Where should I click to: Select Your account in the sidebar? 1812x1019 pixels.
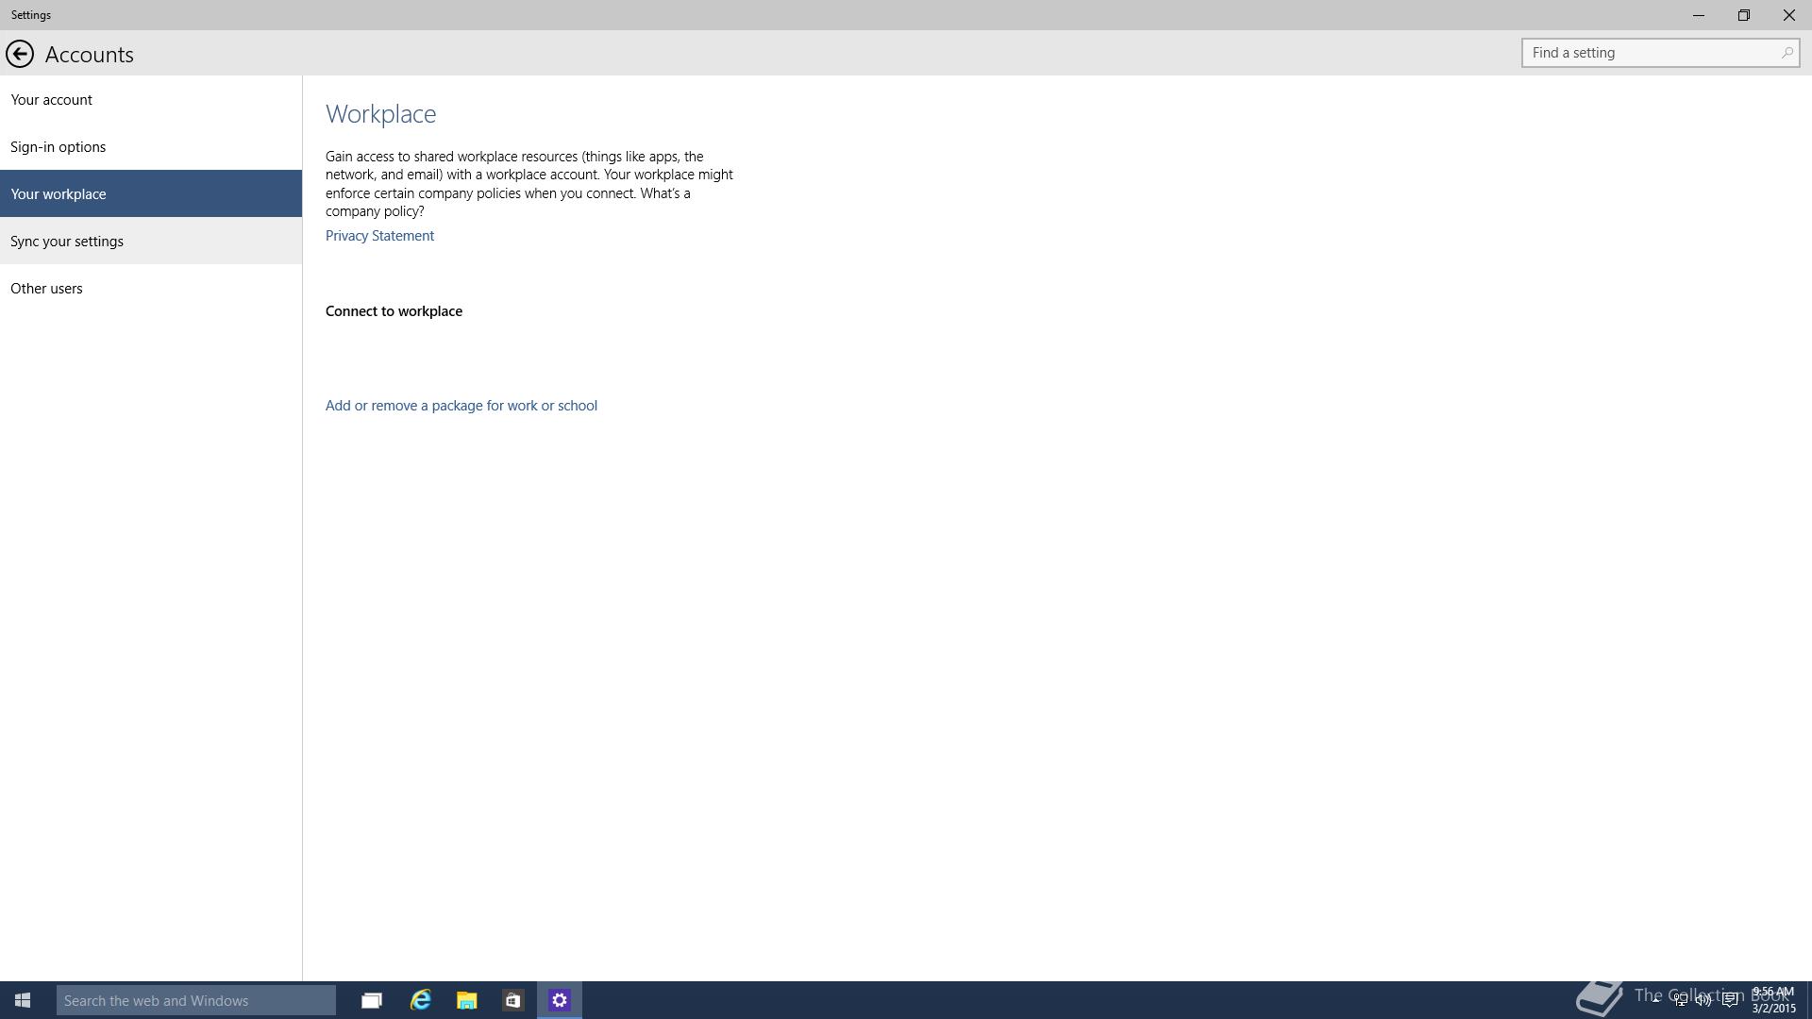click(x=151, y=99)
